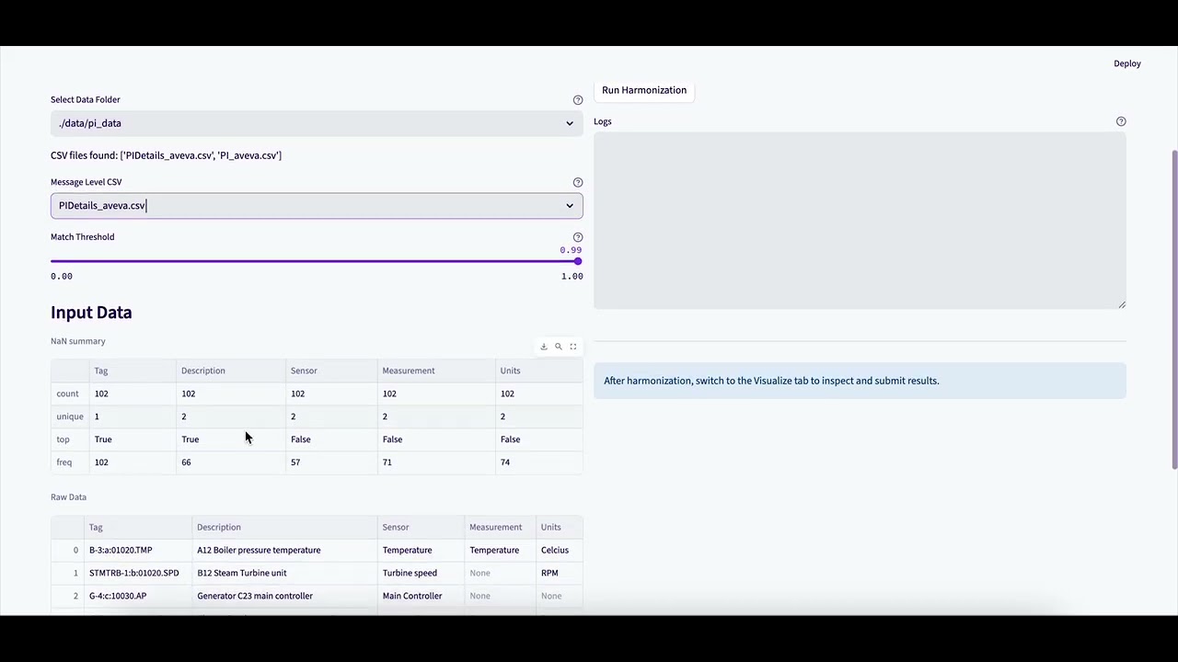This screenshot has width=1178, height=662.
Task: Click the page vertical scrollbar
Action: coord(1173,308)
